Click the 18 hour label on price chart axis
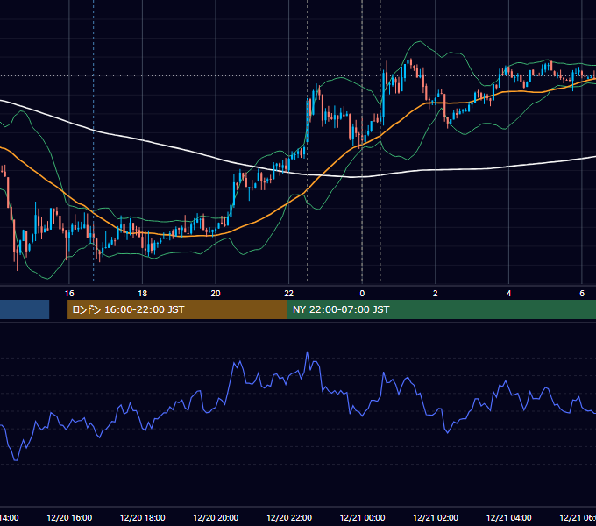The image size is (596, 526). click(143, 294)
